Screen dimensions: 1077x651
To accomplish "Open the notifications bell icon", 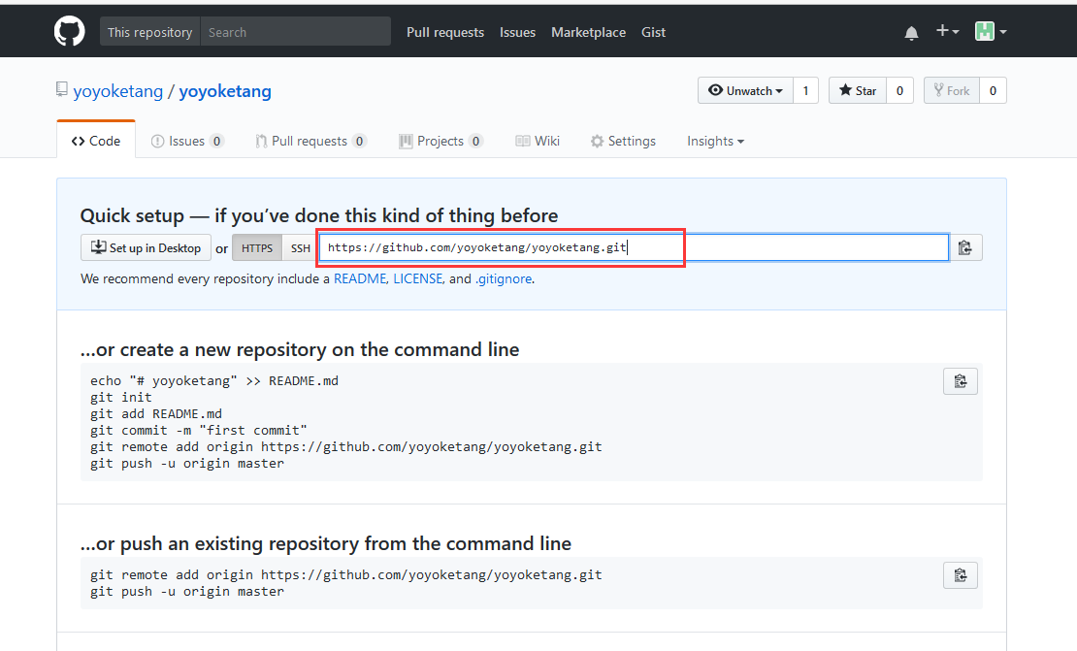I will click(x=911, y=33).
